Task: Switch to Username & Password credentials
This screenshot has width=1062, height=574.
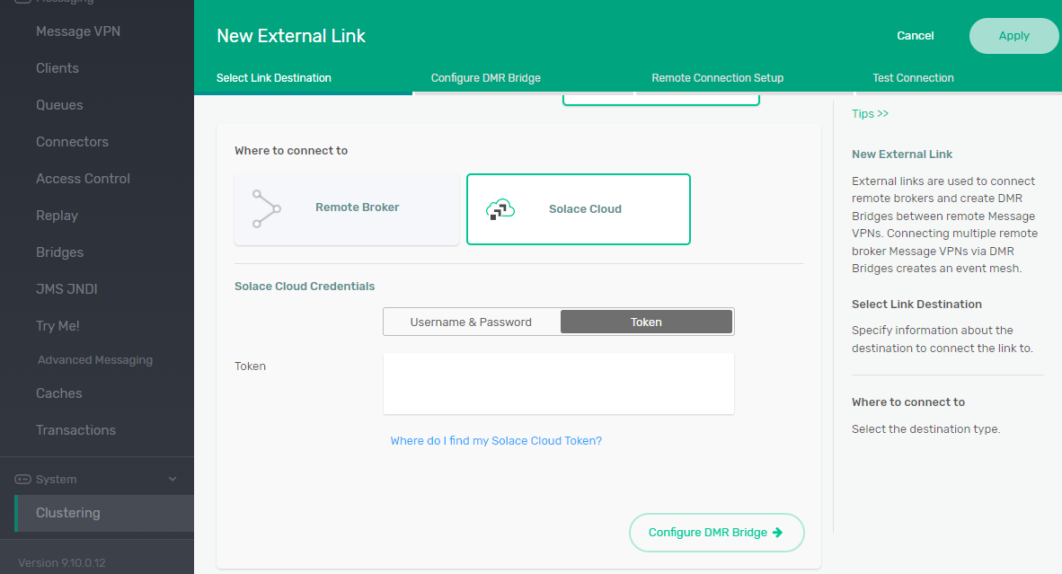Action: pos(472,322)
